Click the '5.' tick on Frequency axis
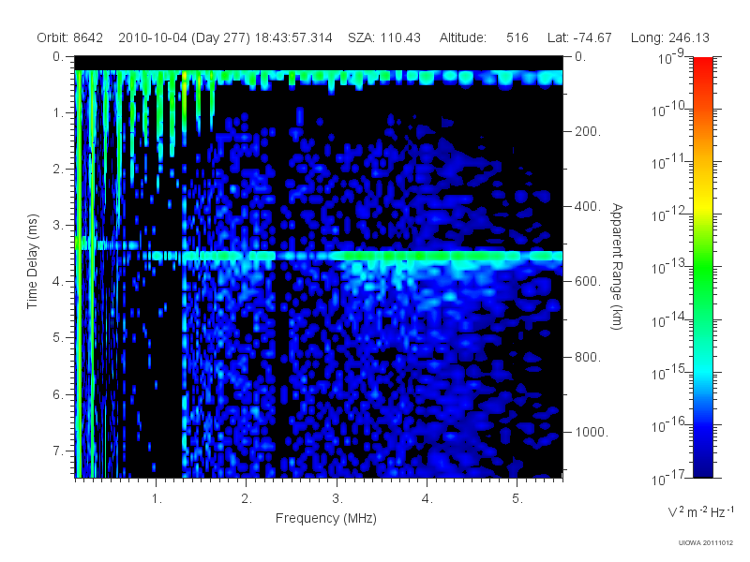The width and height of the screenshot is (750, 562). [x=517, y=499]
